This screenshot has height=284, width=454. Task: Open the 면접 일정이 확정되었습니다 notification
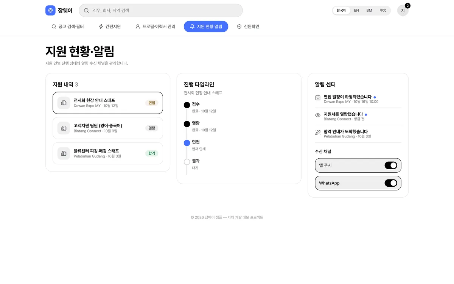pos(358,99)
